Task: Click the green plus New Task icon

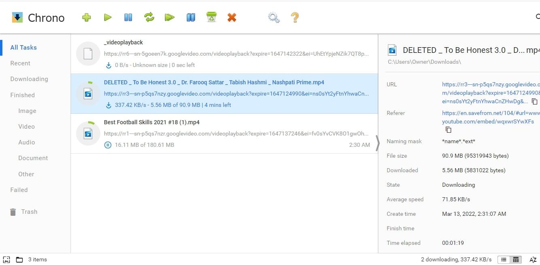Action: point(86,17)
